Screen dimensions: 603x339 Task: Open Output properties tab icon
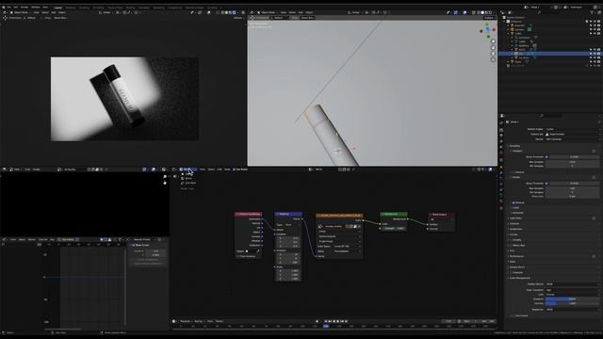pos(501,136)
